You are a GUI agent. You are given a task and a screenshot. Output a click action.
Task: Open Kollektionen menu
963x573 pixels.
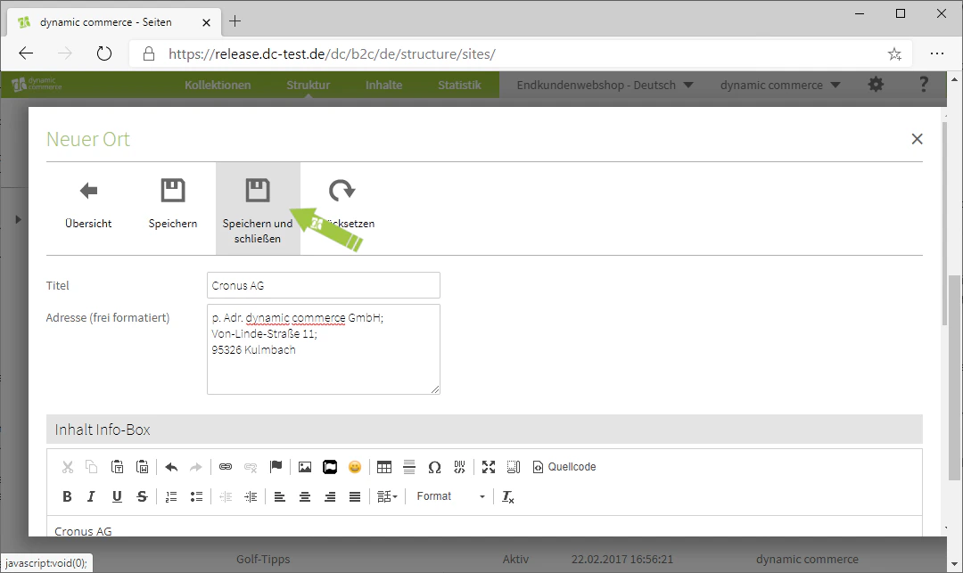click(218, 86)
